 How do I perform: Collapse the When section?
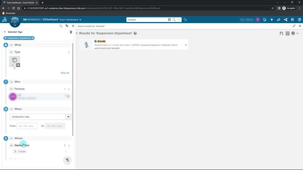point(11,109)
